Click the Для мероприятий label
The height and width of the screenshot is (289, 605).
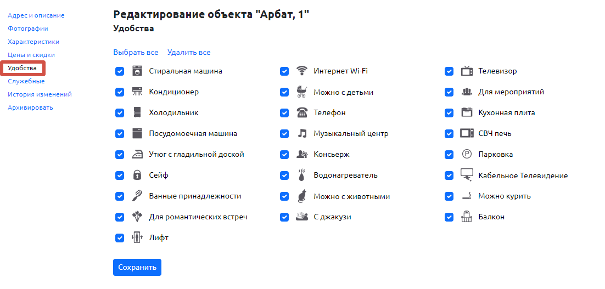coord(511,92)
